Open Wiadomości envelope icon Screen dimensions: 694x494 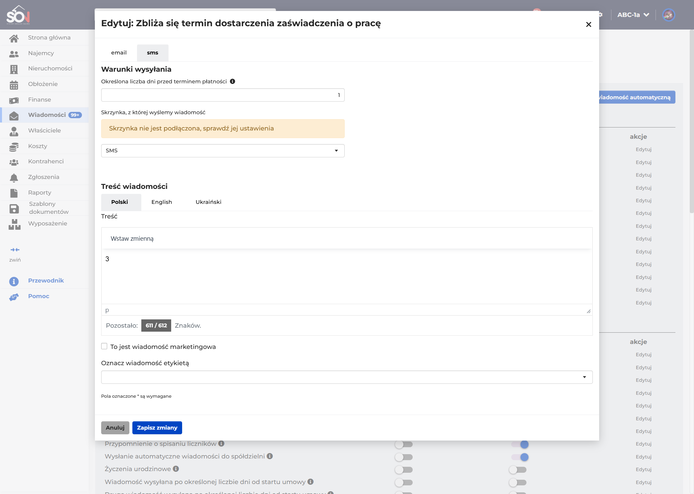(14, 116)
